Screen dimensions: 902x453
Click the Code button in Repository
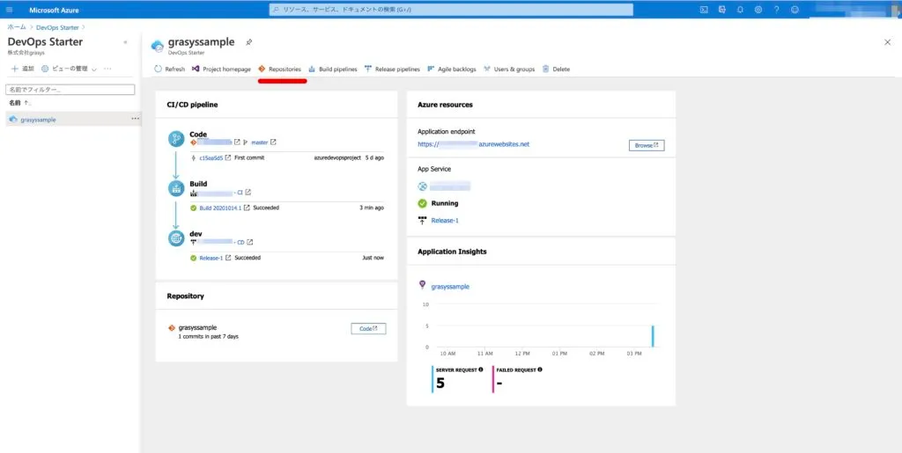pyautogui.click(x=368, y=328)
